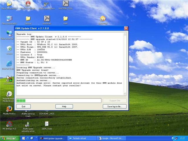
Task: Click the green upgrade progress bar
Action: pos(59,100)
